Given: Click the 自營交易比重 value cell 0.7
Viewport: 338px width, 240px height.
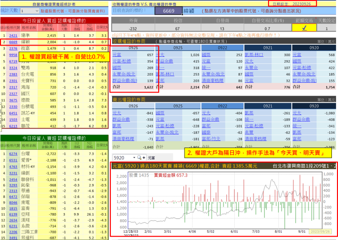Looking at the screenshot, I should click(267, 28).
